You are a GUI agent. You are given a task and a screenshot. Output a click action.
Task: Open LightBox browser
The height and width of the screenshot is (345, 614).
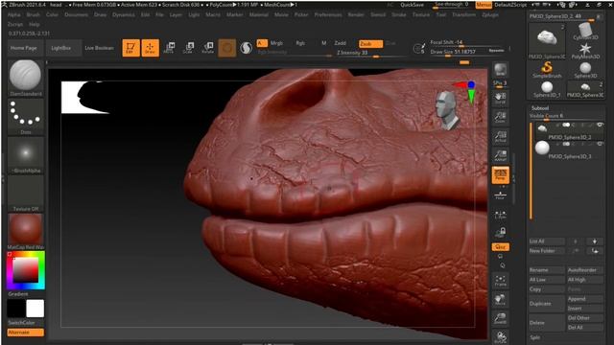click(61, 48)
